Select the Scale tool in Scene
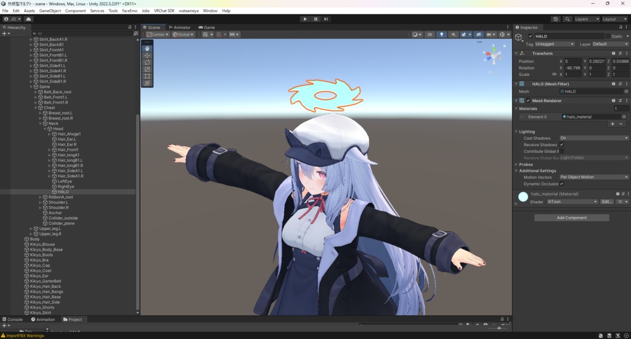The height and width of the screenshot is (339, 631). (147, 69)
